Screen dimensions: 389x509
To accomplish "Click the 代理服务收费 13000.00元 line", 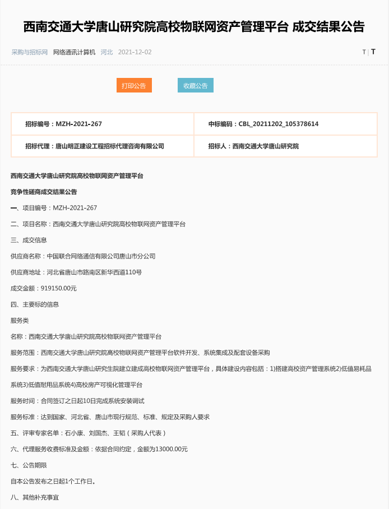I will point(99,449).
